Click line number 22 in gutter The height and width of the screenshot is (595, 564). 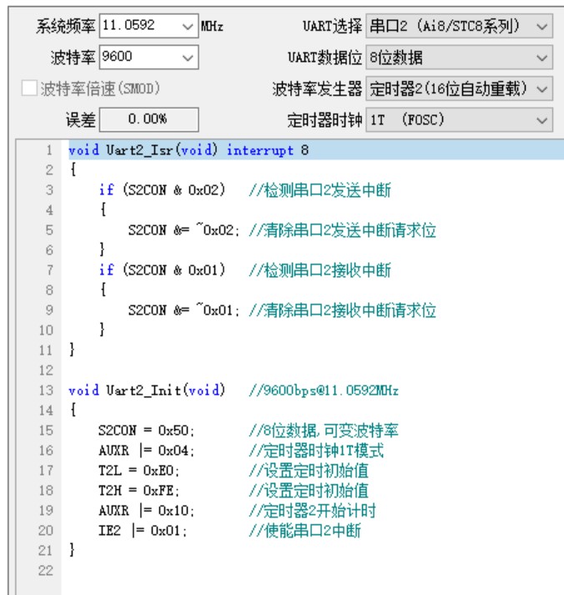[x=46, y=571]
